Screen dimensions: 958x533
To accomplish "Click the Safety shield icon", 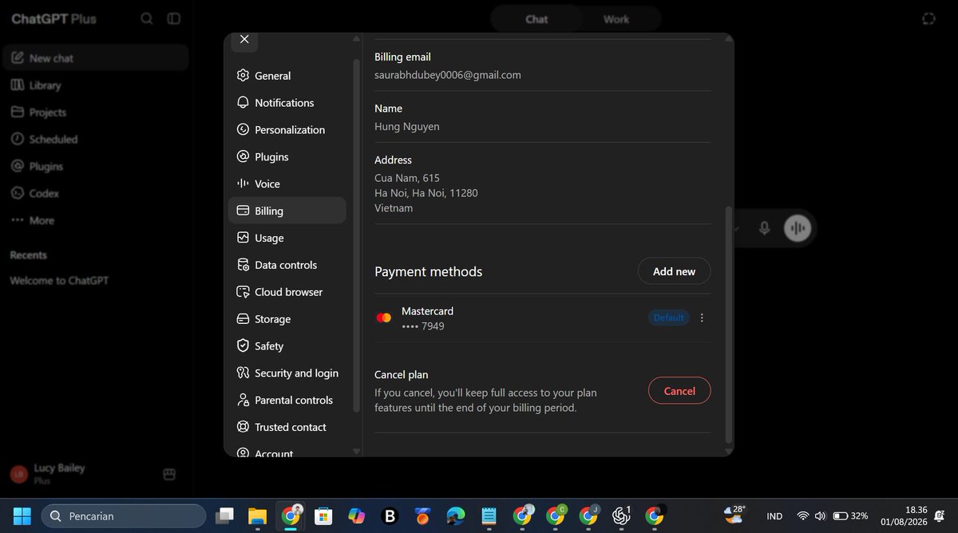I will [243, 346].
